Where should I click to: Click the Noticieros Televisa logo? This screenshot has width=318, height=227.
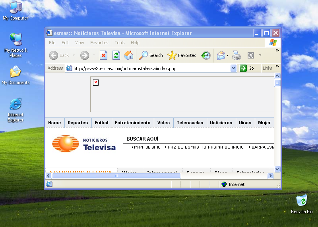[x=84, y=144]
